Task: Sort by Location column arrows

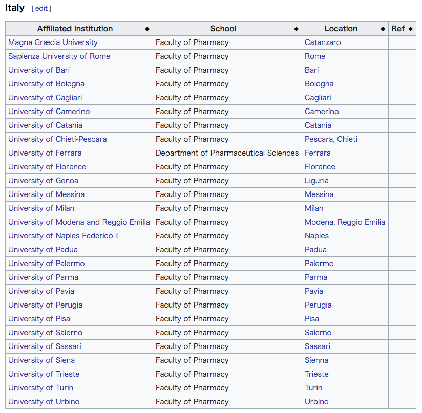Action: [383, 29]
